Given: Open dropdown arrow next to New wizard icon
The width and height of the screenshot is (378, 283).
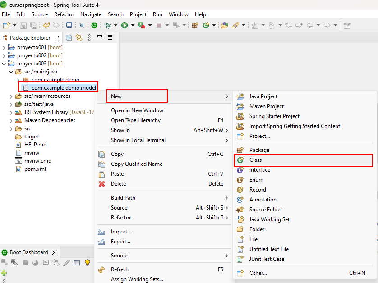Looking at the screenshot, I should [15, 25].
